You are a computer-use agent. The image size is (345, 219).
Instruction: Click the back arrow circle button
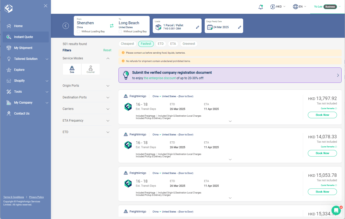click(x=66, y=26)
